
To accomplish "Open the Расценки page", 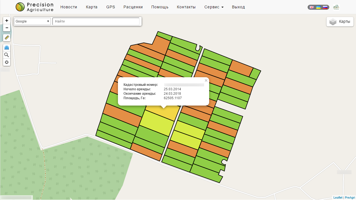I will click(x=133, y=7).
